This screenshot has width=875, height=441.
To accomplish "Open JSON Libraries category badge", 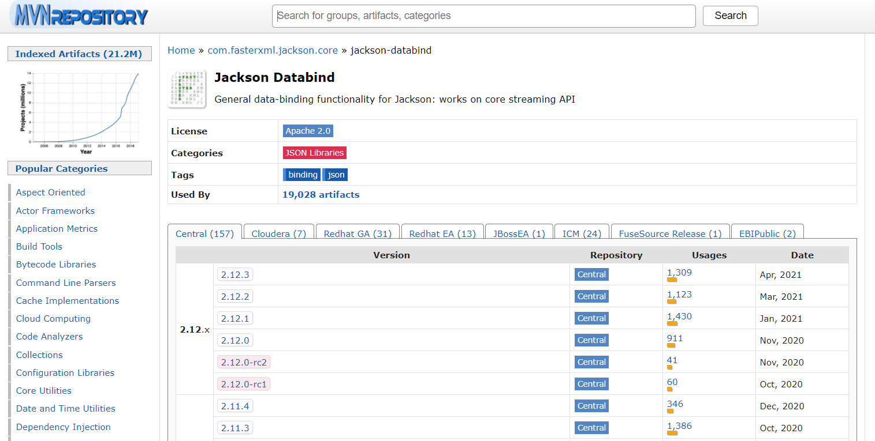I will [315, 153].
